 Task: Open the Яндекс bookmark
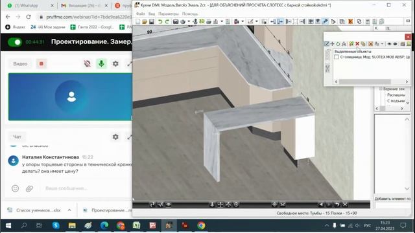pos(16,27)
